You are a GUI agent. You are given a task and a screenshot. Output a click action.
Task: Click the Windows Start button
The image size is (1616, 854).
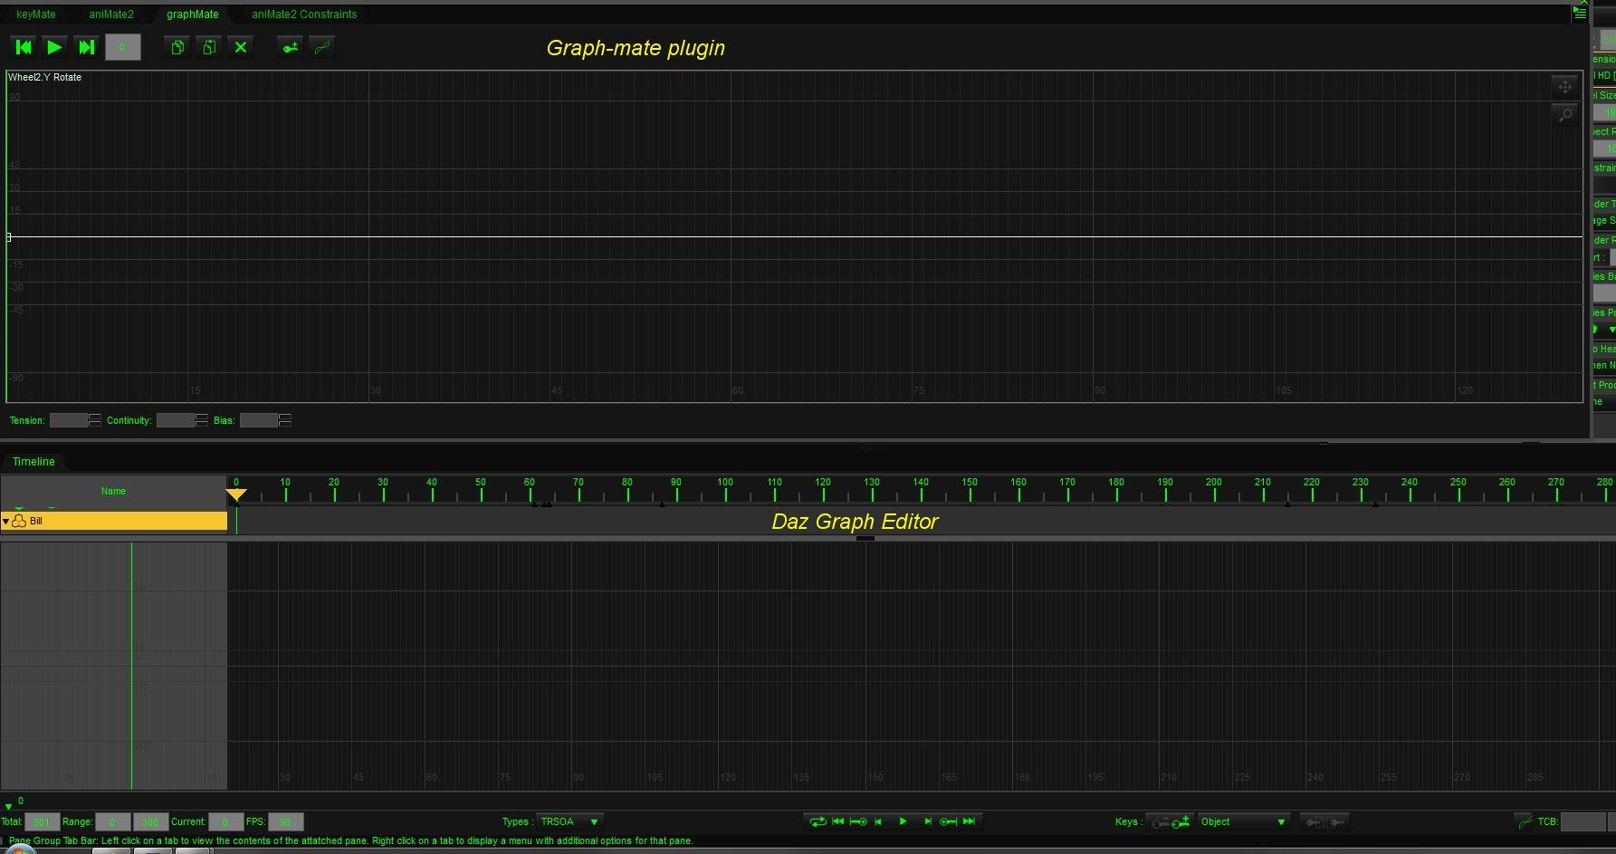point(20,849)
